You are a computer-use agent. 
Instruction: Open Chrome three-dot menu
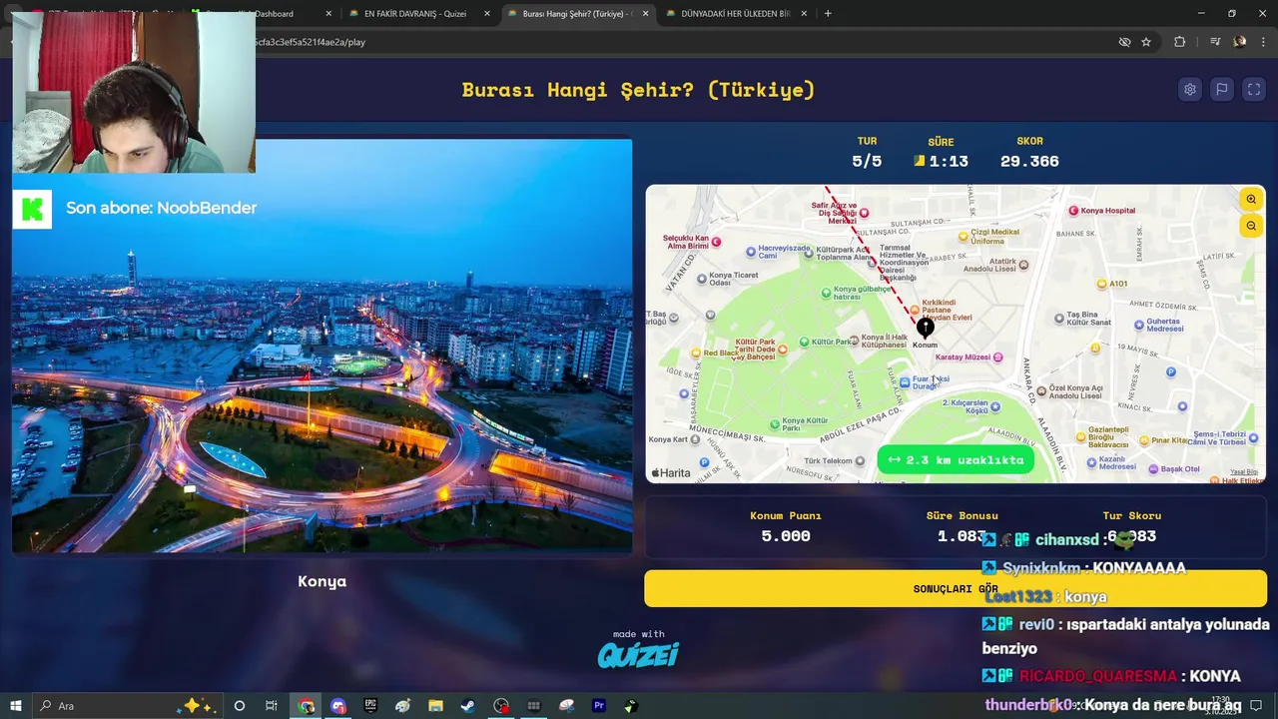point(1261,42)
